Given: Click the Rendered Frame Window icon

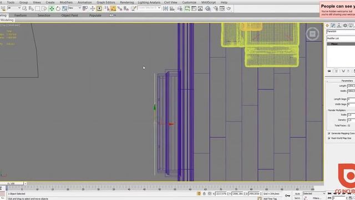Looking at the screenshot, I should 222,9.
